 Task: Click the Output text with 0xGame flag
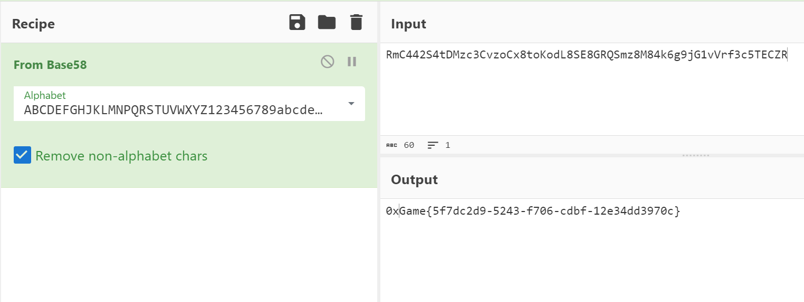[533, 211]
